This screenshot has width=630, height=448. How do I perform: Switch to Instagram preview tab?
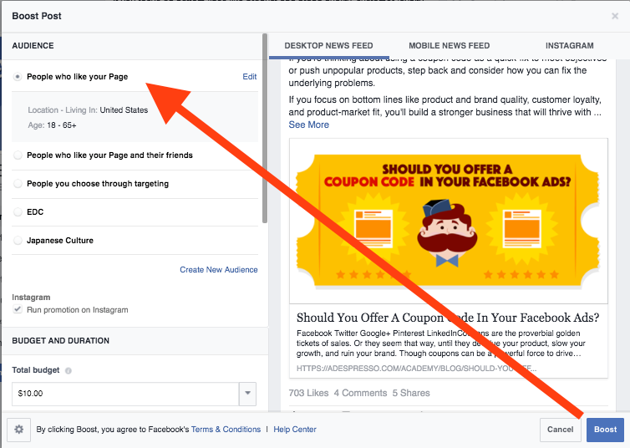coord(569,46)
